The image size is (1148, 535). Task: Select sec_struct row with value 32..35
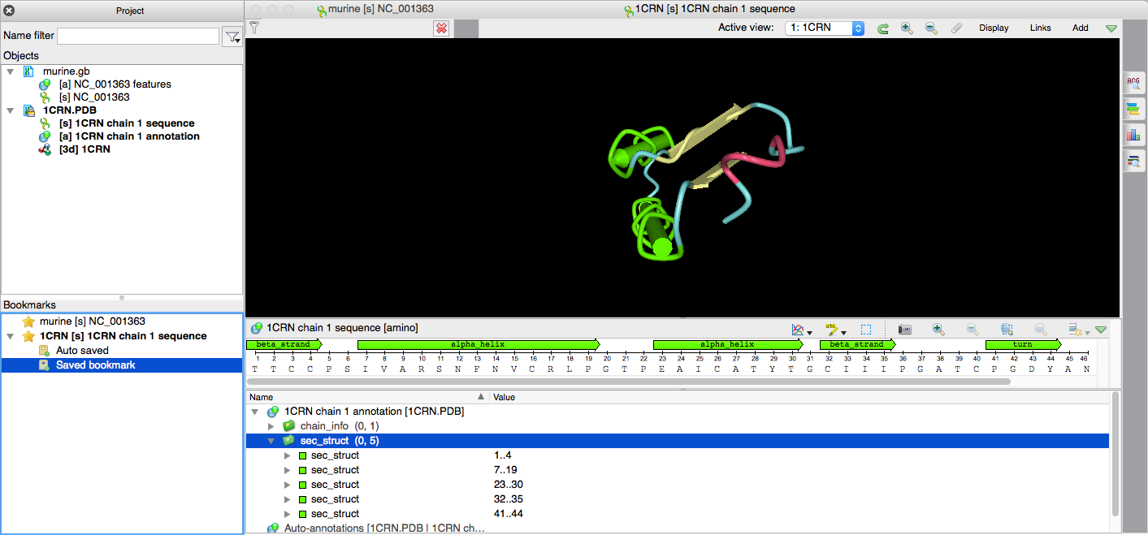[x=678, y=499]
